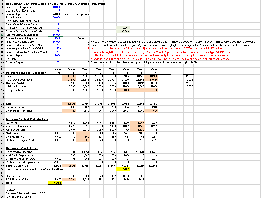Image resolution: width=261 pixels, height=198 pixels.
Task: Select the Caveats label cell
Action: click(x=83, y=38)
